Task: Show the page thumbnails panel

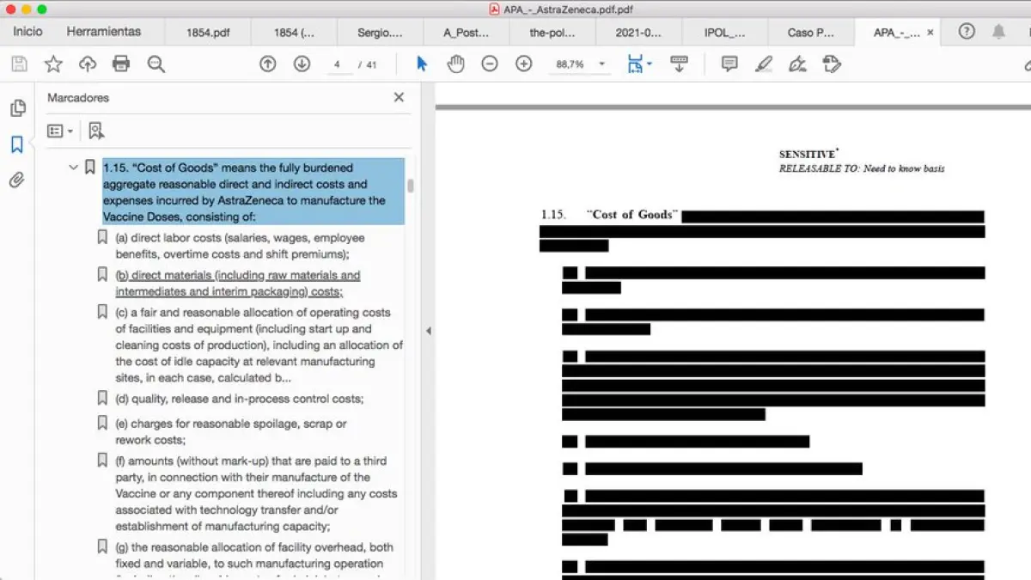Action: point(17,108)
